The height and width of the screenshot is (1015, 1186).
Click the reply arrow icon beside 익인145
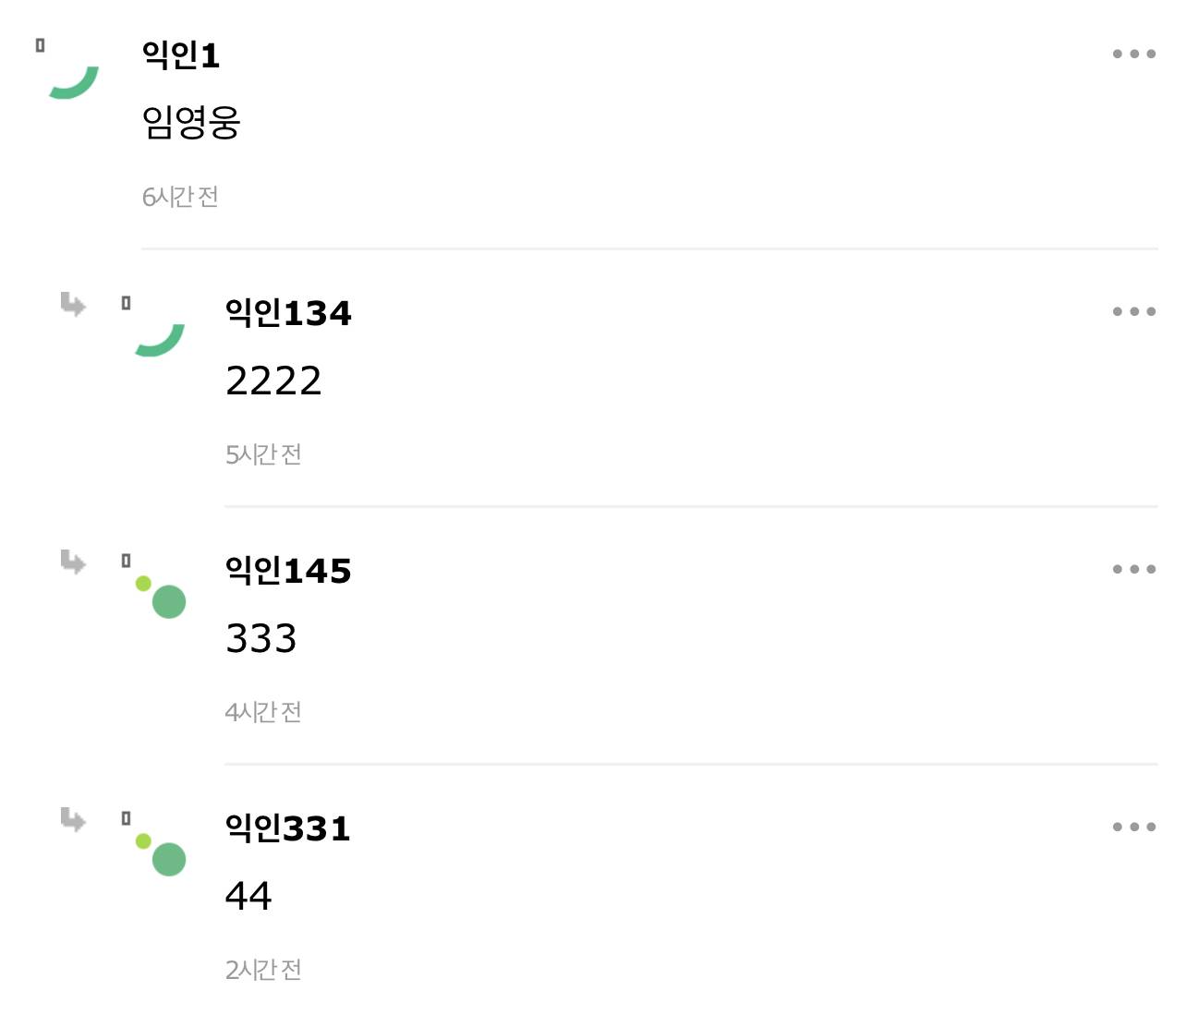73,562
